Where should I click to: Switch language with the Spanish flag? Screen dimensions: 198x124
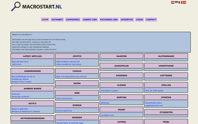tap(184, 2)
